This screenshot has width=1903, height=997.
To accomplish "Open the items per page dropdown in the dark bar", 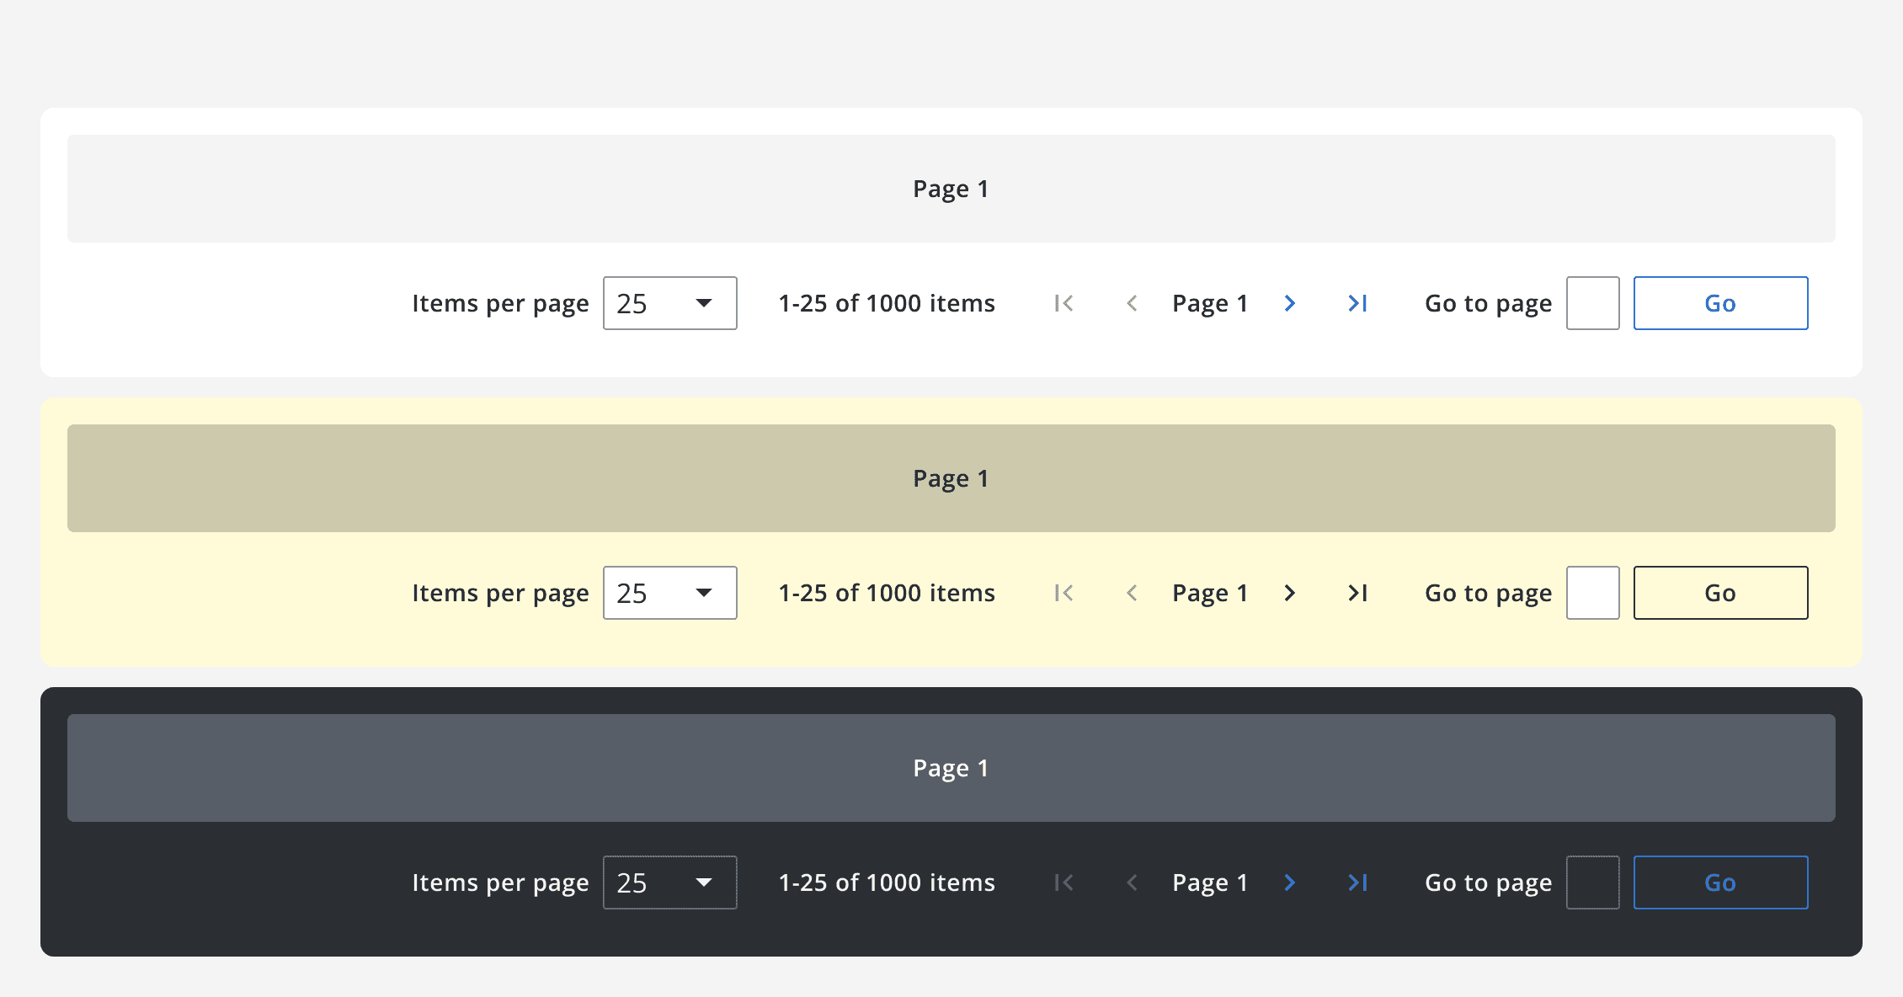I will coord(669,882).
